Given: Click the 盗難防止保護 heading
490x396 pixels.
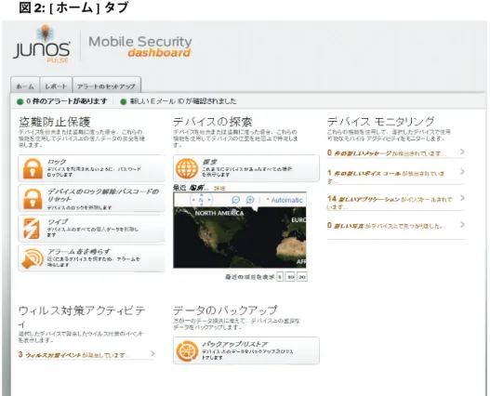Looking at the screenshot, I should coord(55,122).
